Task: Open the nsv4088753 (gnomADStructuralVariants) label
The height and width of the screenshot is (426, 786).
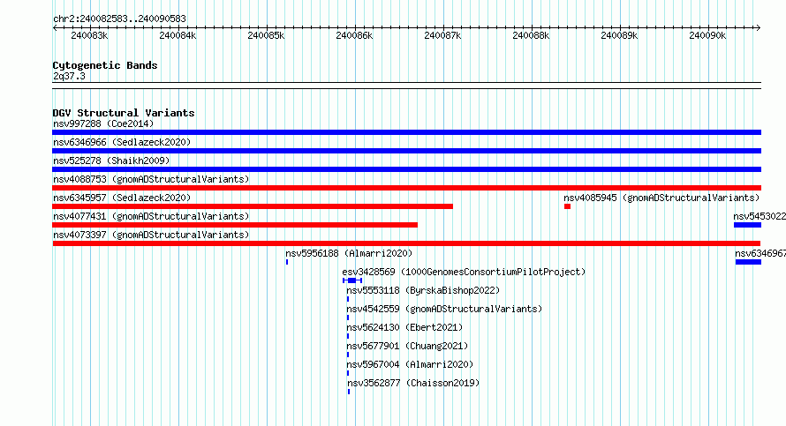Action: tap(151, 179)
